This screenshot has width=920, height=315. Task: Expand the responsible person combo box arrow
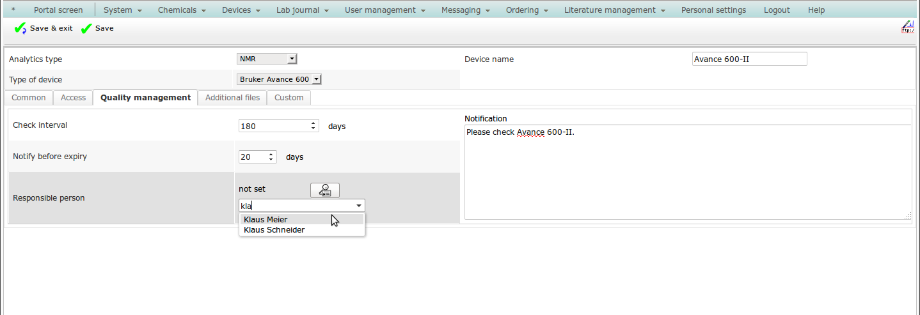(359, 206)
